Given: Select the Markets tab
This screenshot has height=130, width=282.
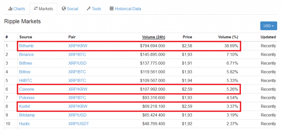Looking at the screenshot, I should coord(43,9).
